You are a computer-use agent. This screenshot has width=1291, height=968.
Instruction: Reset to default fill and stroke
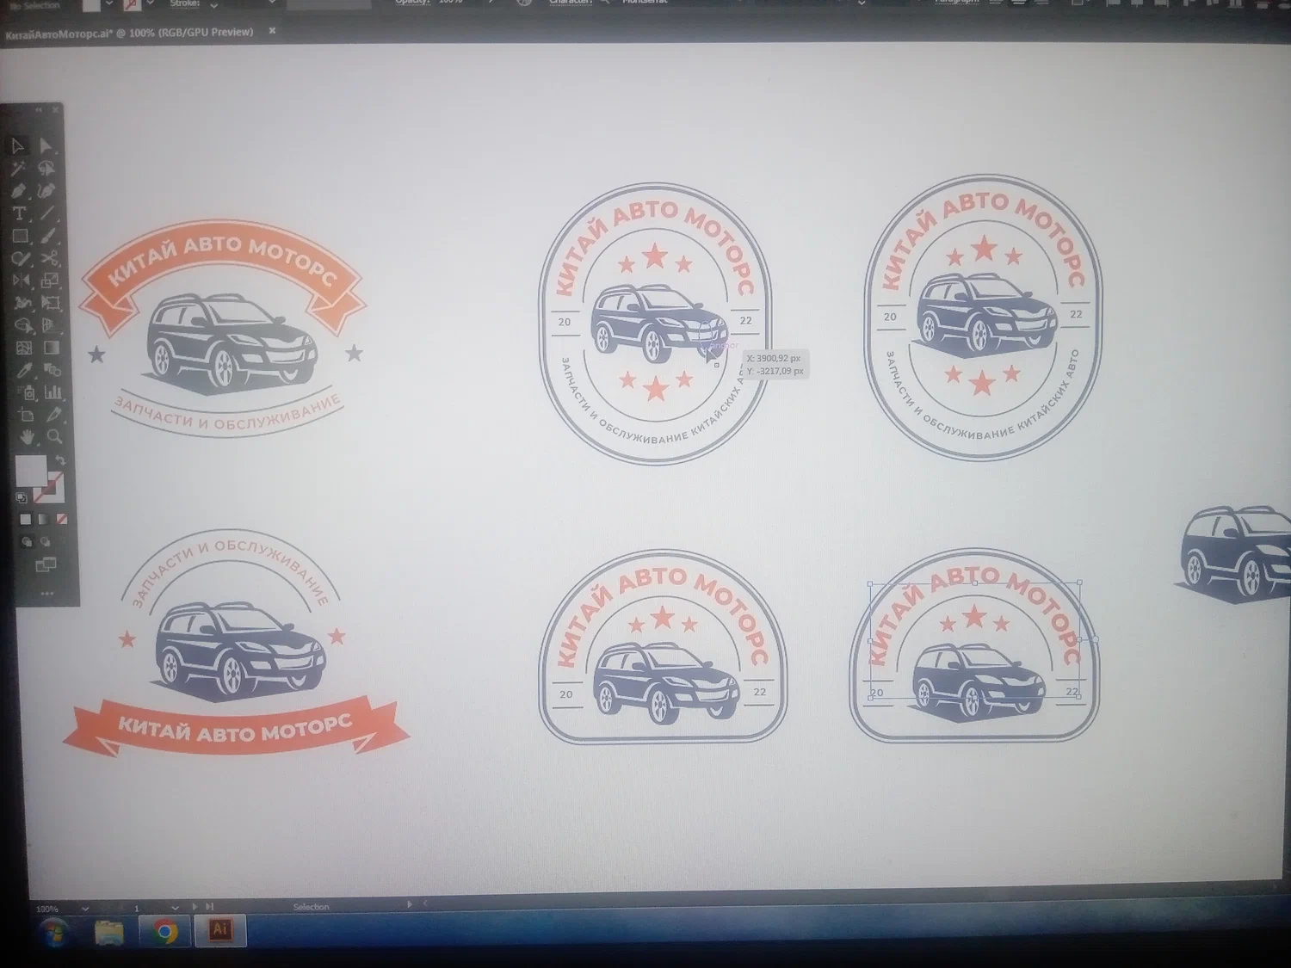pos(22,497)
